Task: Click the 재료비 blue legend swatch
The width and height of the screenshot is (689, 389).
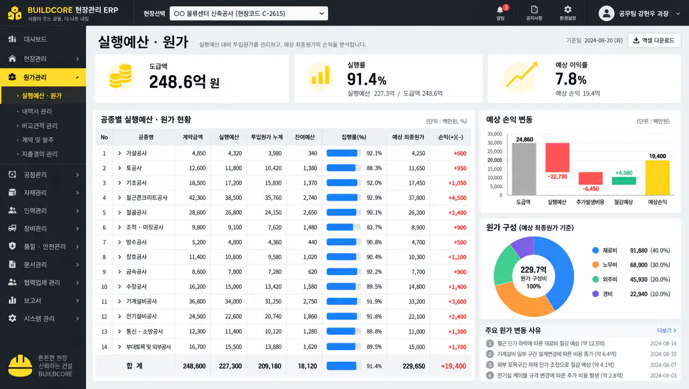Action: point(595,250)
